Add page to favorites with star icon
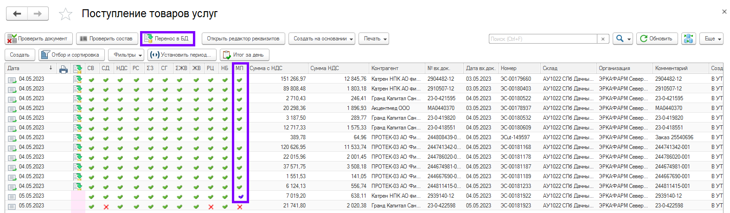Image resolution: width=730 pixels, height=213 pixels. 65,14
